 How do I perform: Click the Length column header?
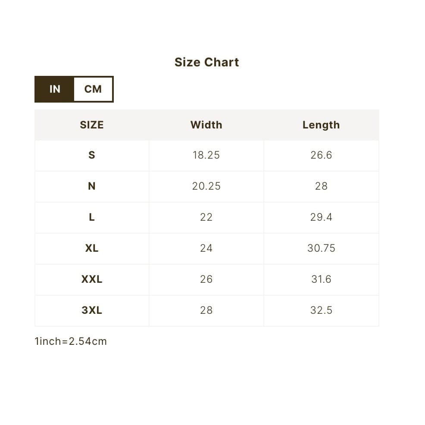[321, 125]
